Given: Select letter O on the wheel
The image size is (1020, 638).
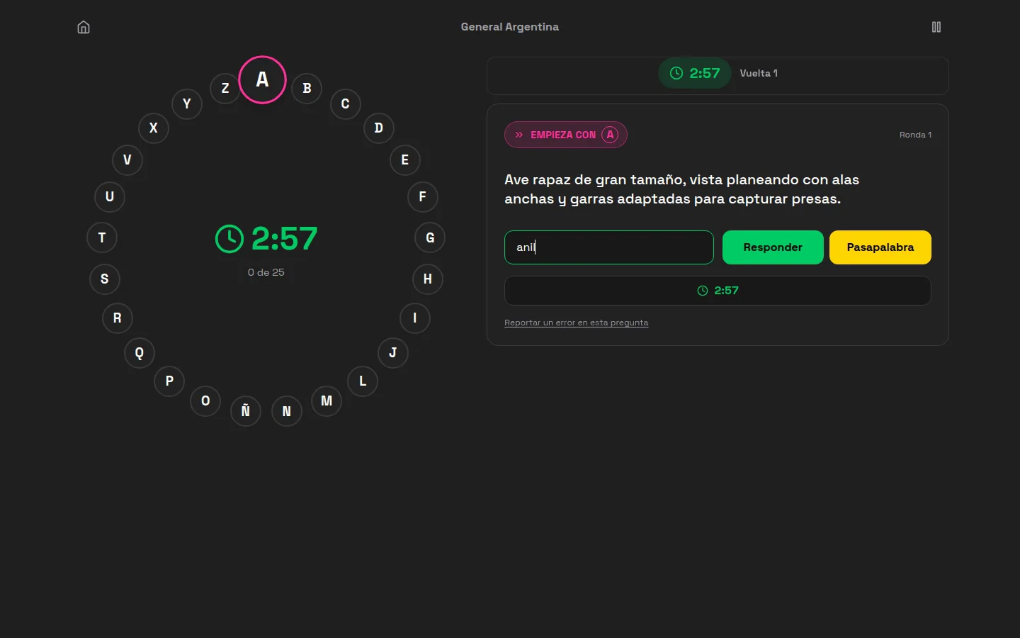Looking at the screenshot, I should [x=205, y=401].
